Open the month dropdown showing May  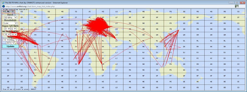[x=14, y=40]
